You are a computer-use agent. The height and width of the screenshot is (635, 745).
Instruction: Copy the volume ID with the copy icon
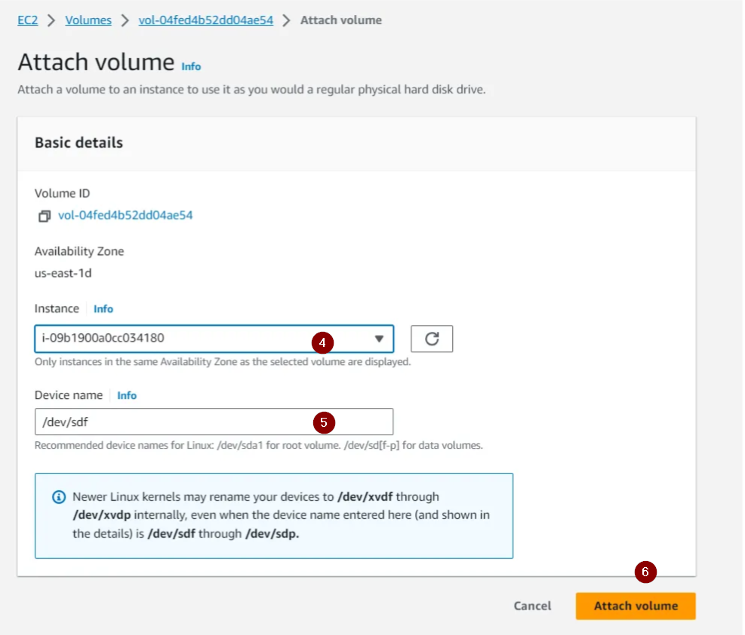[45, 216]
